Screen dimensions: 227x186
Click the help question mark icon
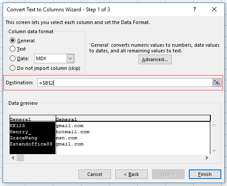[x=195, y=10]
